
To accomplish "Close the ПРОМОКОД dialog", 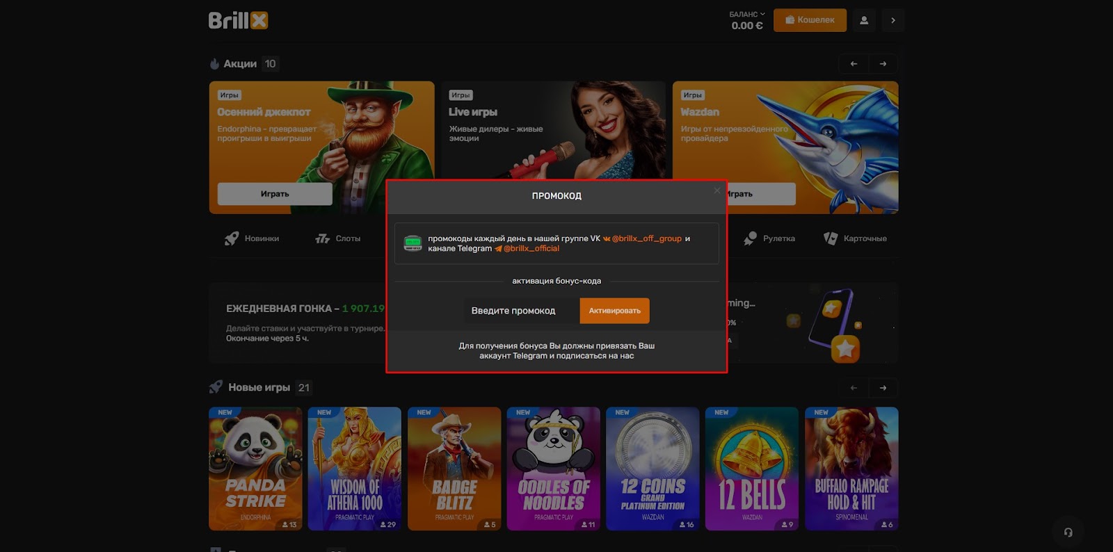I will pos(717,190).
